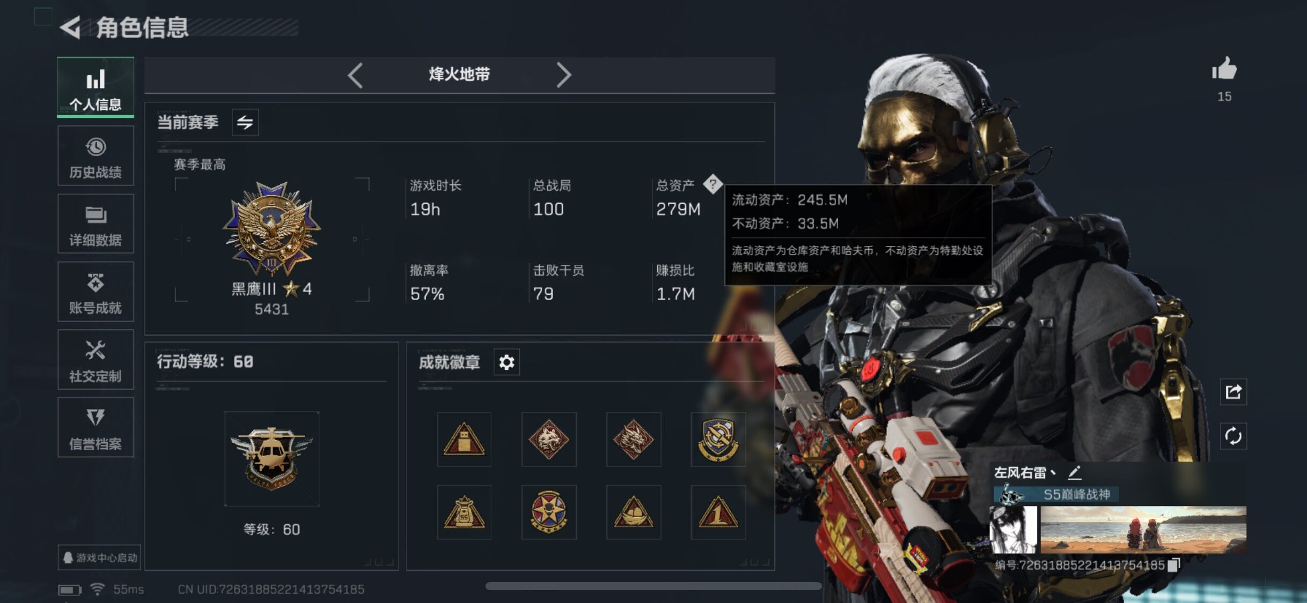Open achievement badge settings gear
Screen dimensions: 1307x603
tap(506, 362)
